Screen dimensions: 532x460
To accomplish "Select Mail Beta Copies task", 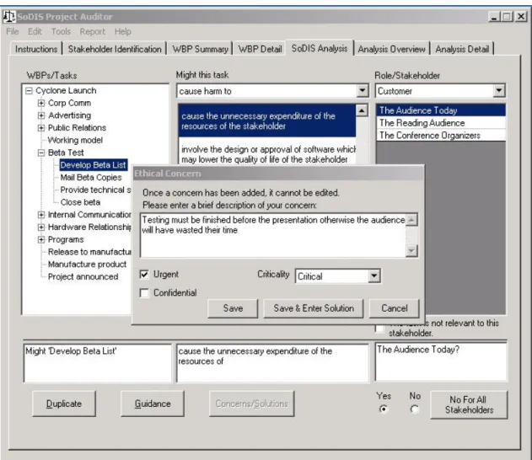I will tap(91, 177).
